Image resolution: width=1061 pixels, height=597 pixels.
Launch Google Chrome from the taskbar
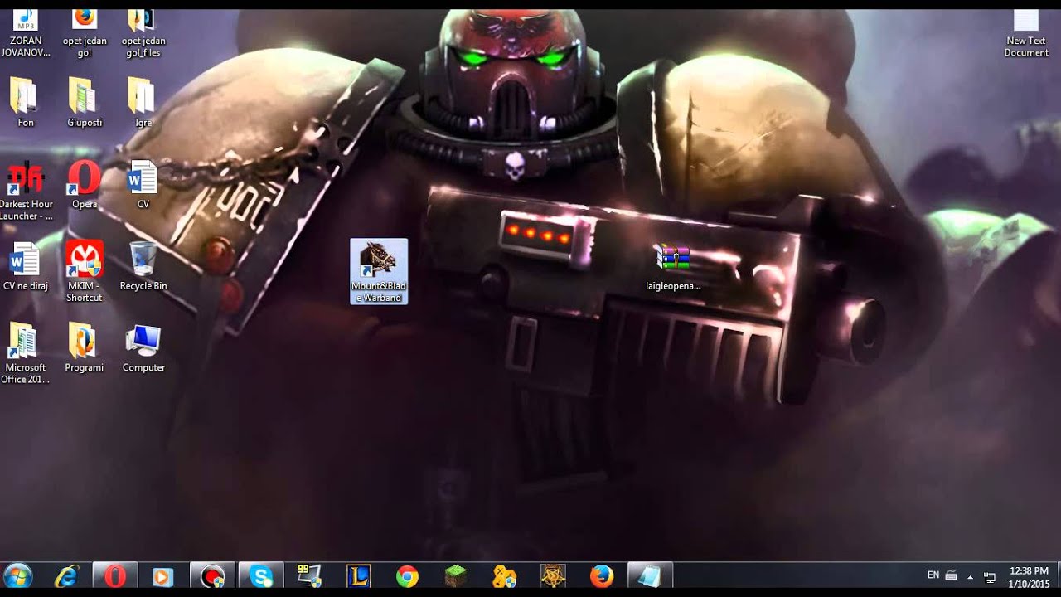(407, 575)
